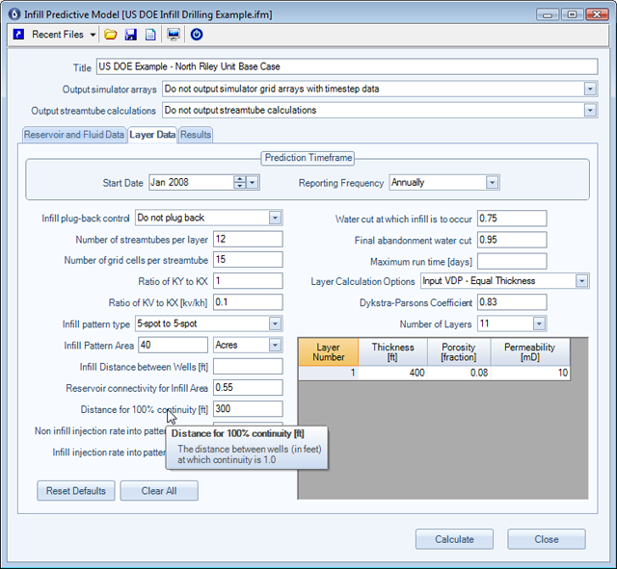Screen dimensions: 617x569
Task: Click the new document toolbar icon
Action: 150,35
